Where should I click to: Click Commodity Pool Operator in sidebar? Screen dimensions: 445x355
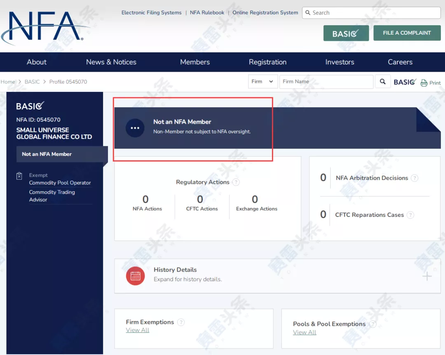coord(60,183)
